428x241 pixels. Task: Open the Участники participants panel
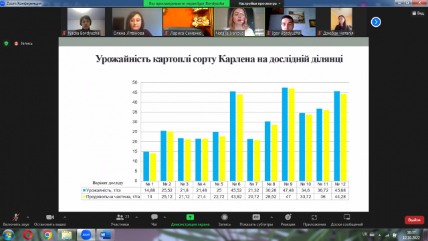pos(120,220)
